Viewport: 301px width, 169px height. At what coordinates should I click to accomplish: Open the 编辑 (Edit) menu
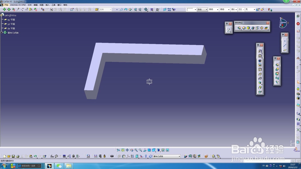(x=36, y=5)
